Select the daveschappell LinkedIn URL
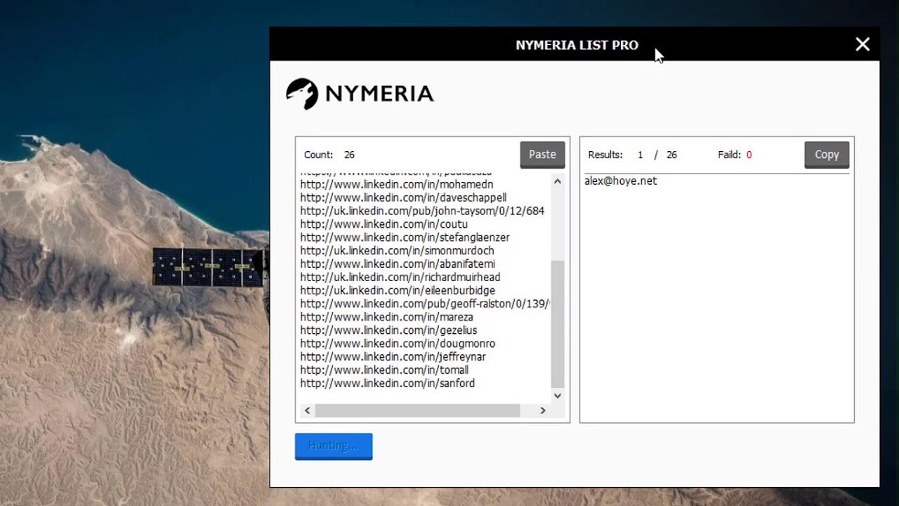Screen dimensions: 899x506 point(403,197)
